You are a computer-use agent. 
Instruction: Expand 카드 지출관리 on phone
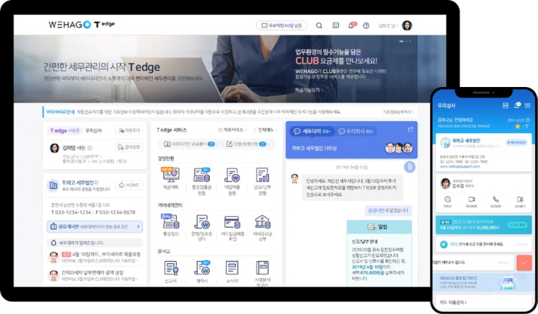453,302
